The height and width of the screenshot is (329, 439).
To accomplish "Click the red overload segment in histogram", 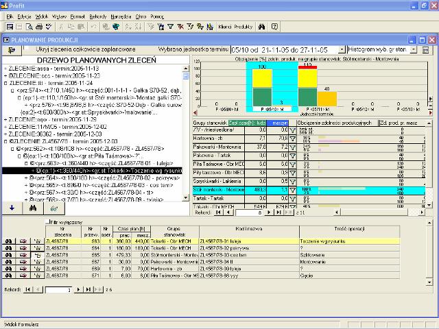I will pos(307,67).
